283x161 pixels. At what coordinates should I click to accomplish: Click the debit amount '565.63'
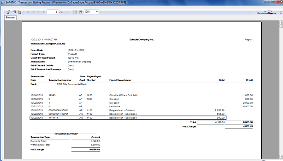click(x=221, y=114)
